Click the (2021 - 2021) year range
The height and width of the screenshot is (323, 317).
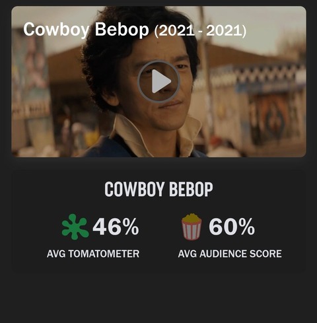(200, 31)
